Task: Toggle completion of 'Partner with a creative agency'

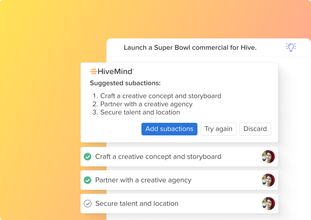Action: (x=88, y=180)
